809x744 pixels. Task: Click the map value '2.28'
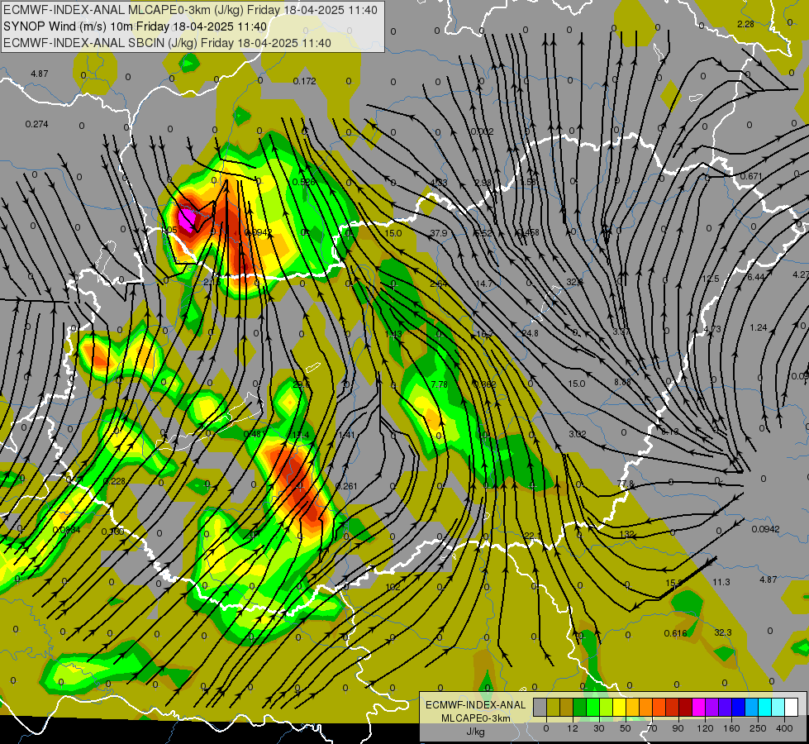coord(745,24)
